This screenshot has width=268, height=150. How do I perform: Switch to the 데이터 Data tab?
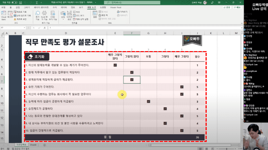[64, 7]
